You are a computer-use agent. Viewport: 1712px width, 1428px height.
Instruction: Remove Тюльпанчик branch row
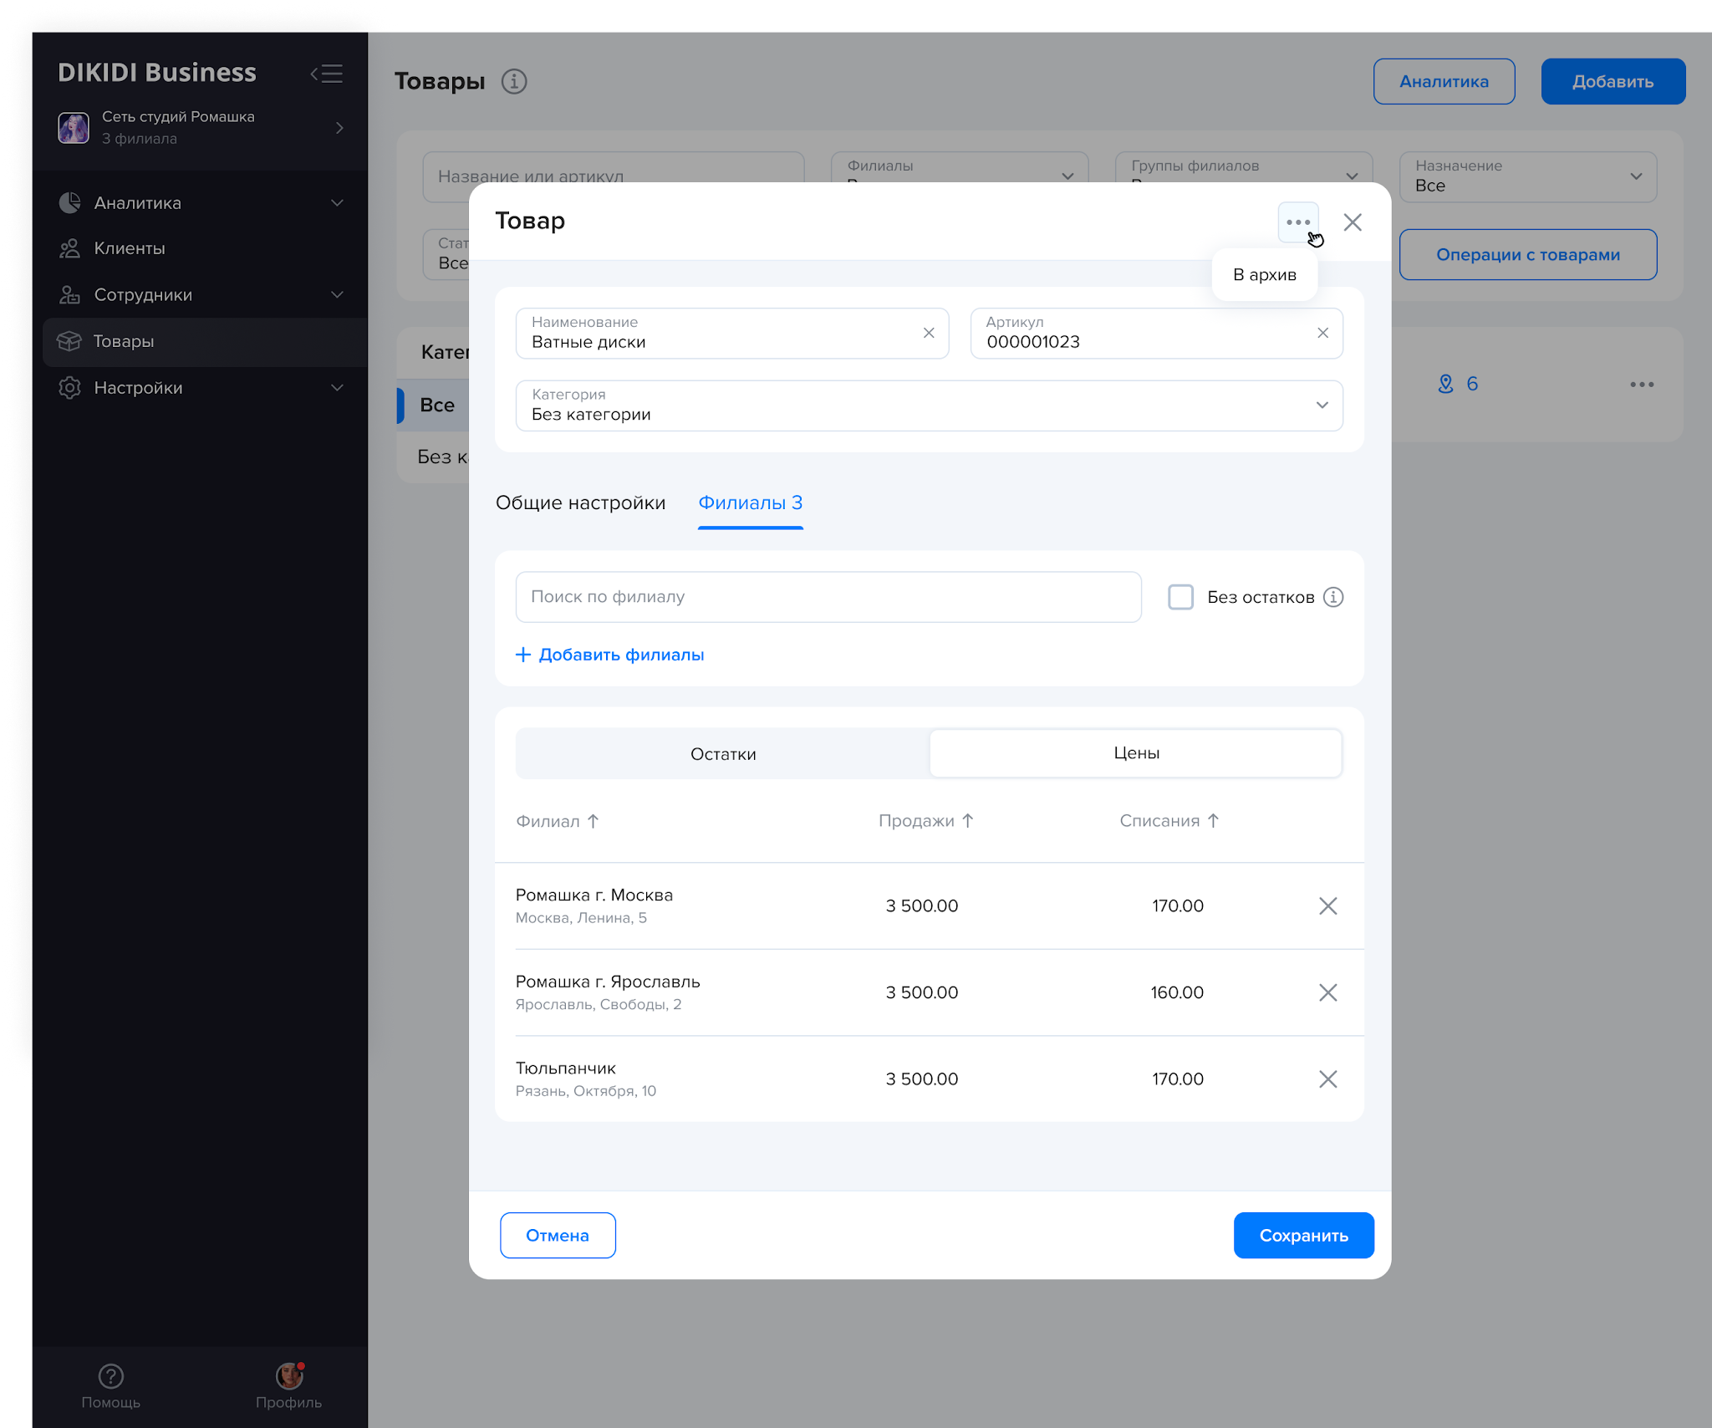1327,1079
